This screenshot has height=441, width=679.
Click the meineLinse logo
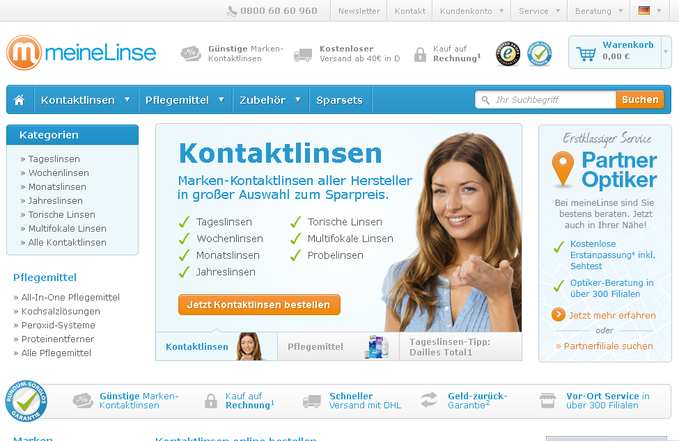(81, 53)
